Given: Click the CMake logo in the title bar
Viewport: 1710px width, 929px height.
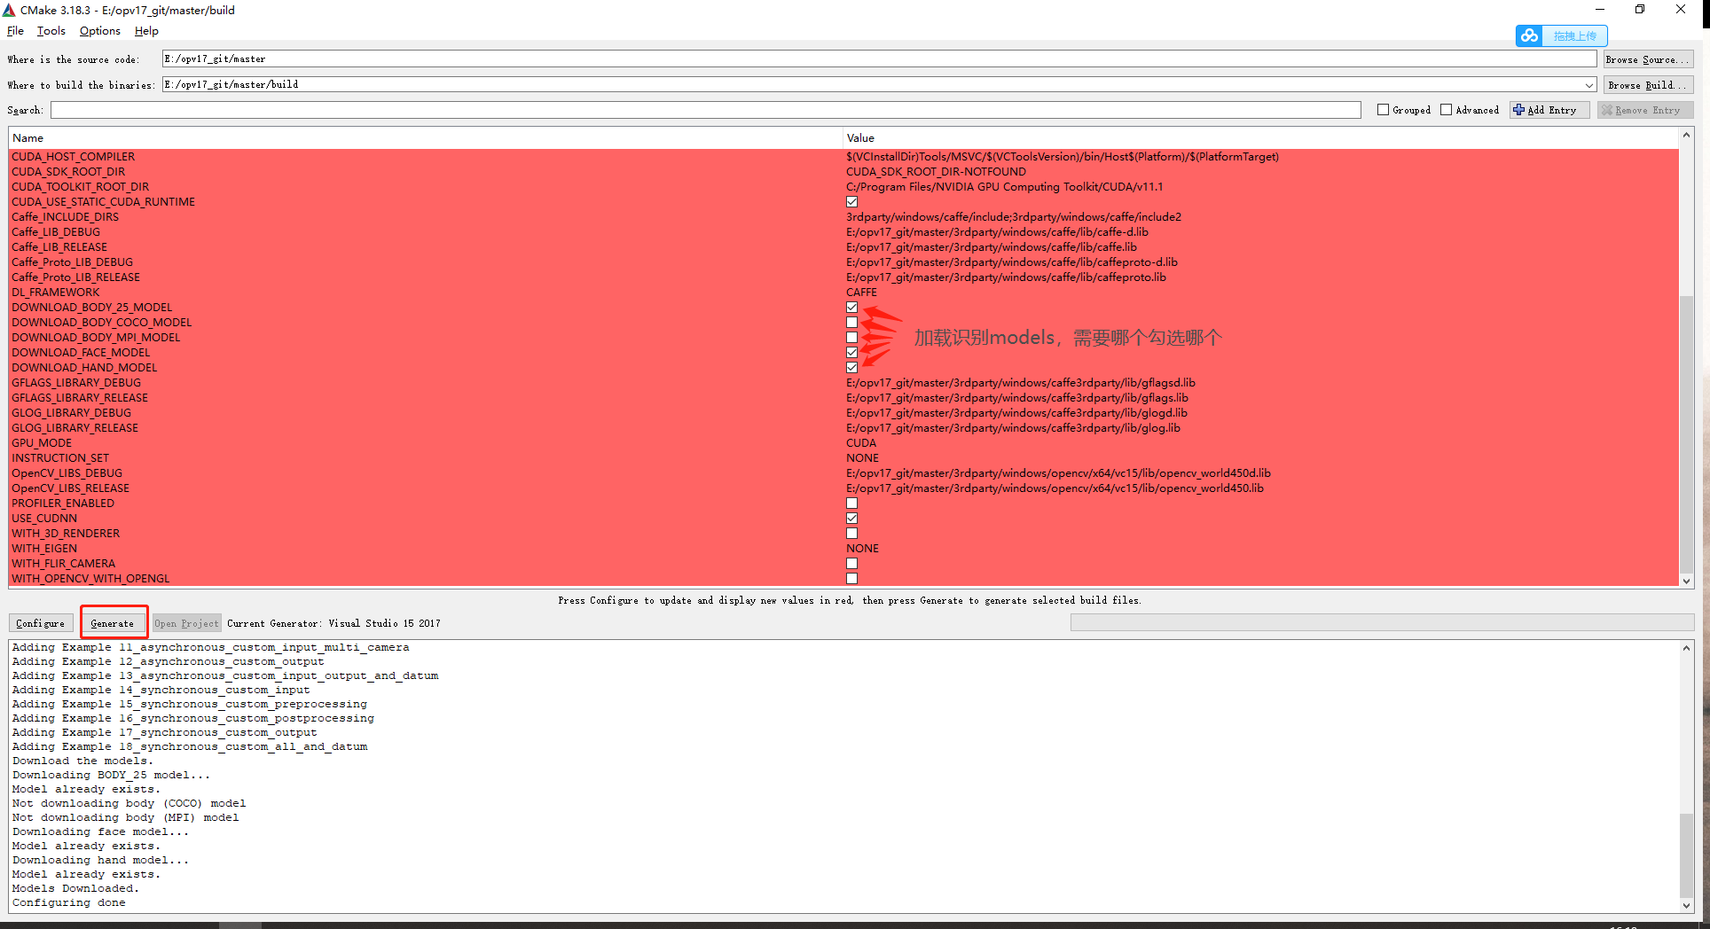Looking at the screenshot, I should 9,10.
